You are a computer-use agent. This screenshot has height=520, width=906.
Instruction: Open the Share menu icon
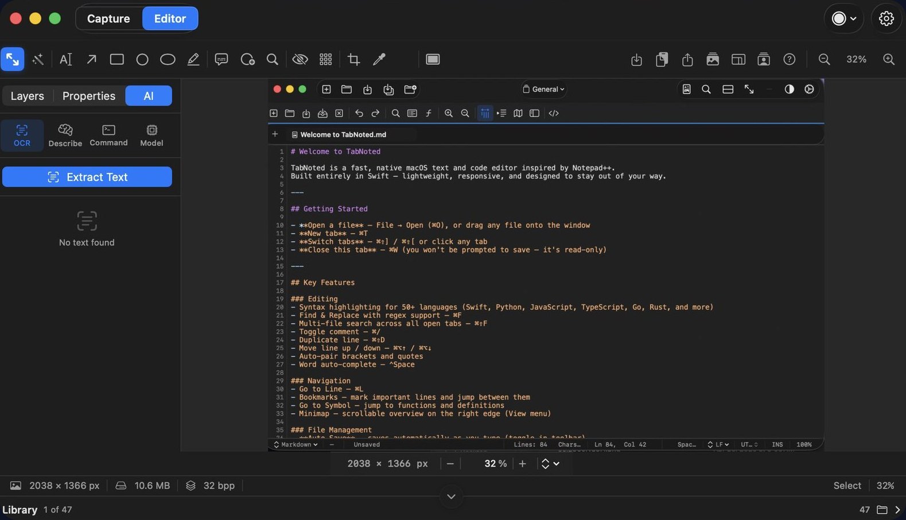tap(687, 59)
